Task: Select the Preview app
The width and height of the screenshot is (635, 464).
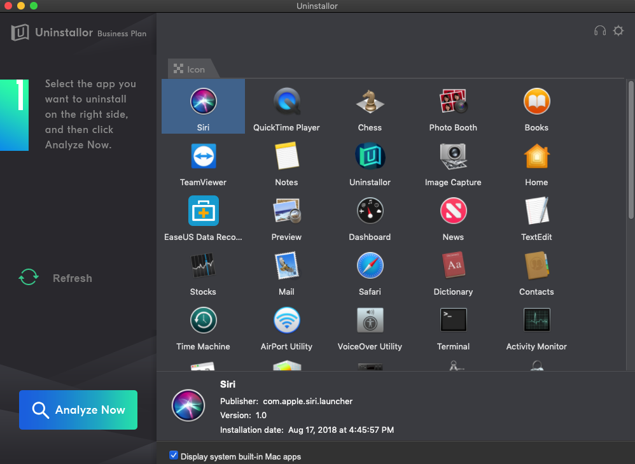Action: 287,211
